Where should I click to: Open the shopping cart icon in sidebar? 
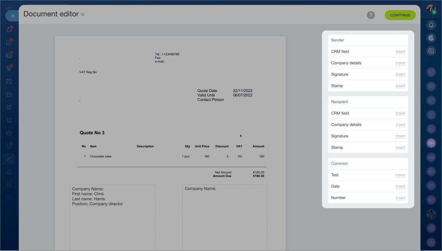pyautogui.click(x=9, y=120)
